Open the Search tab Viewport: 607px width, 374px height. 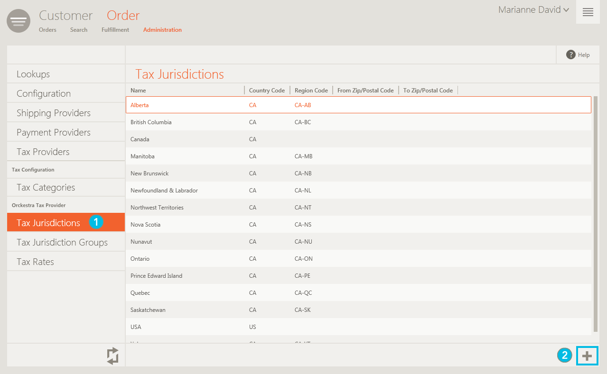pyautogui.click(x=79, y=30)
